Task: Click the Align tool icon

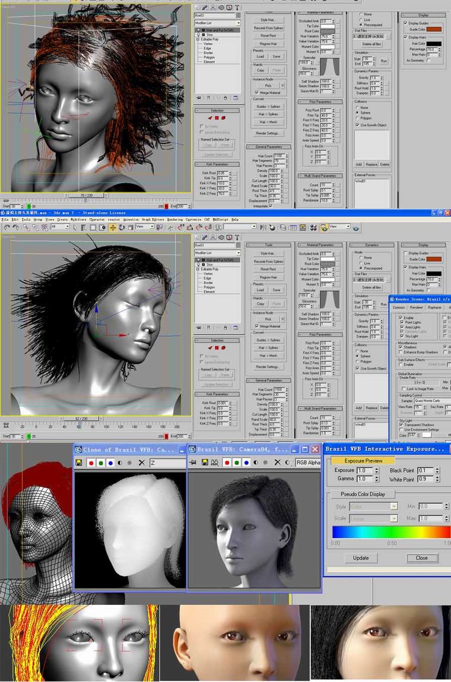Action: 272,227
